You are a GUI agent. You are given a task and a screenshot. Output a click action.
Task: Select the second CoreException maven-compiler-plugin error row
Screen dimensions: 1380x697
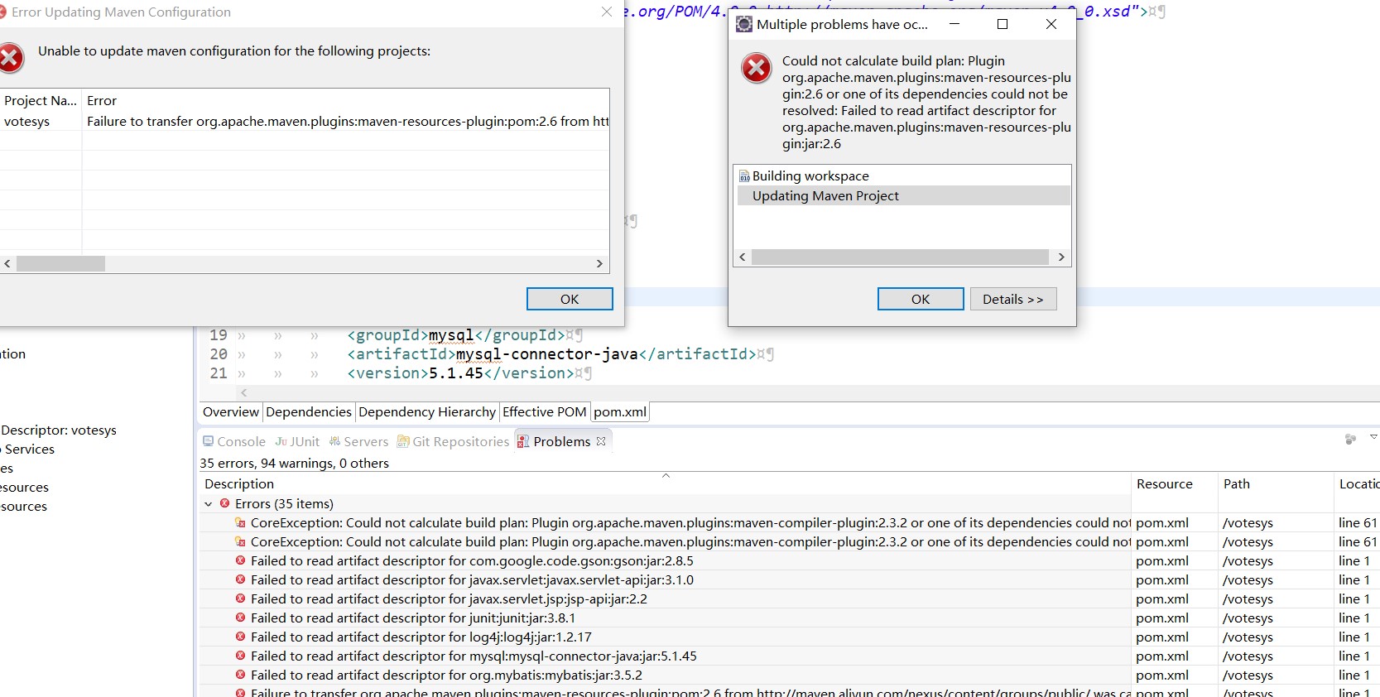790,541
